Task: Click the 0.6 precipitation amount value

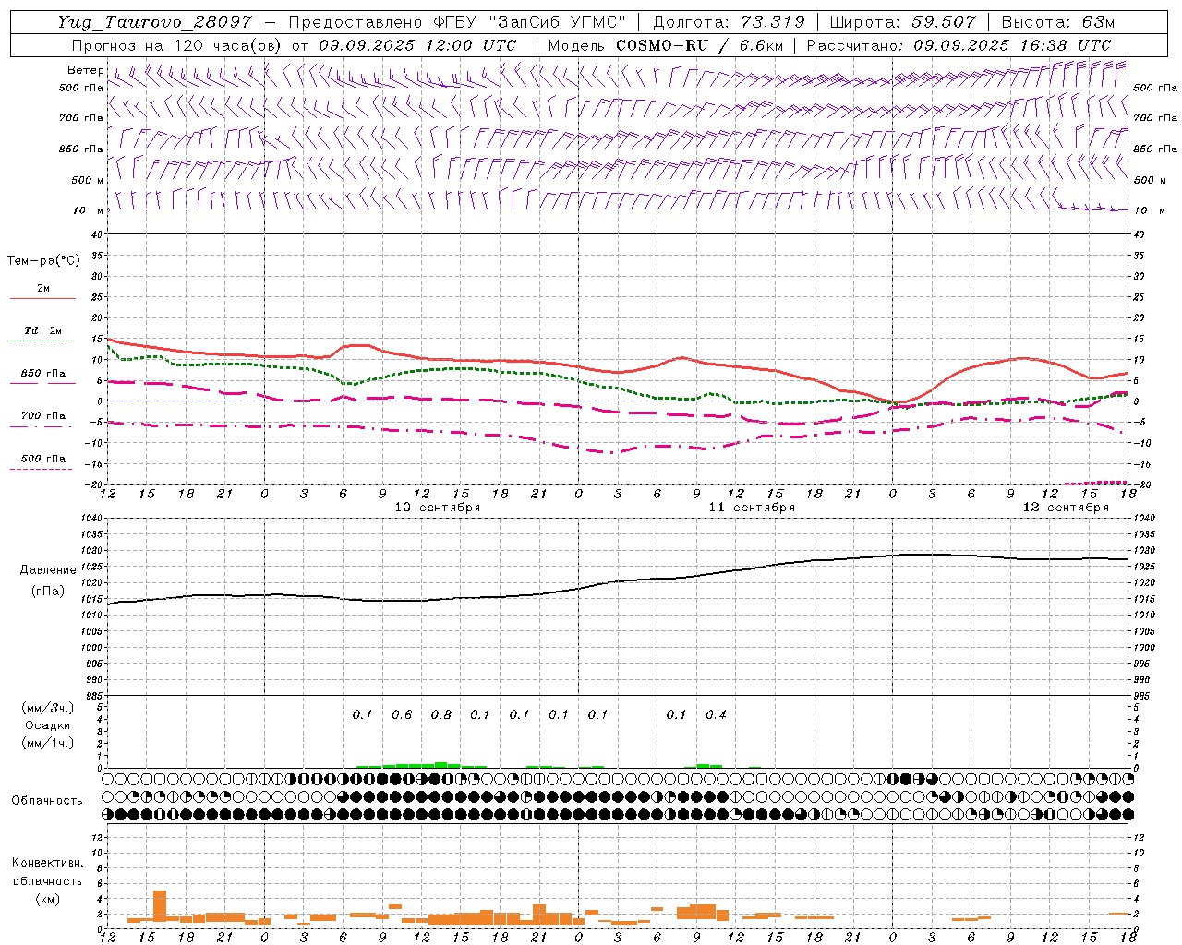Action: [402, 715]
